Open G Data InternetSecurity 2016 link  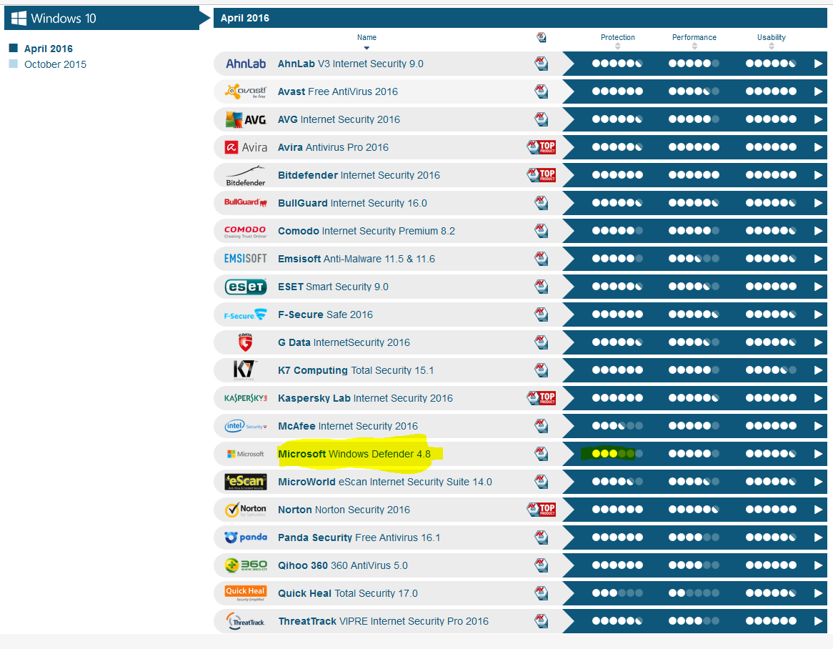[x=344, y=342]
